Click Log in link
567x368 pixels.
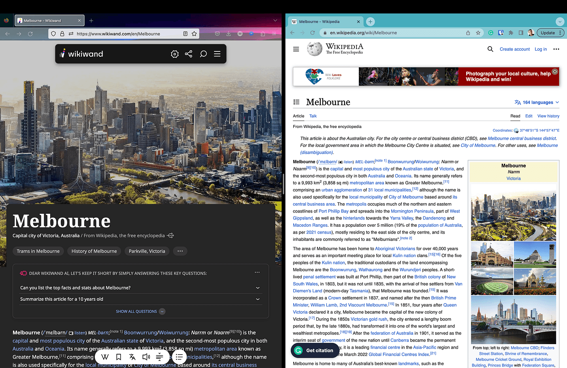(x=541, y=49)
